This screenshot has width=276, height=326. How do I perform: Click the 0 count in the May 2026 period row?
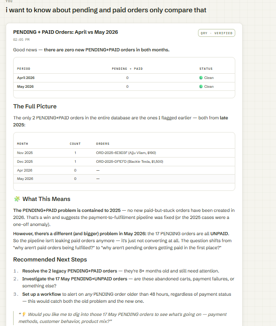point(127,86)
